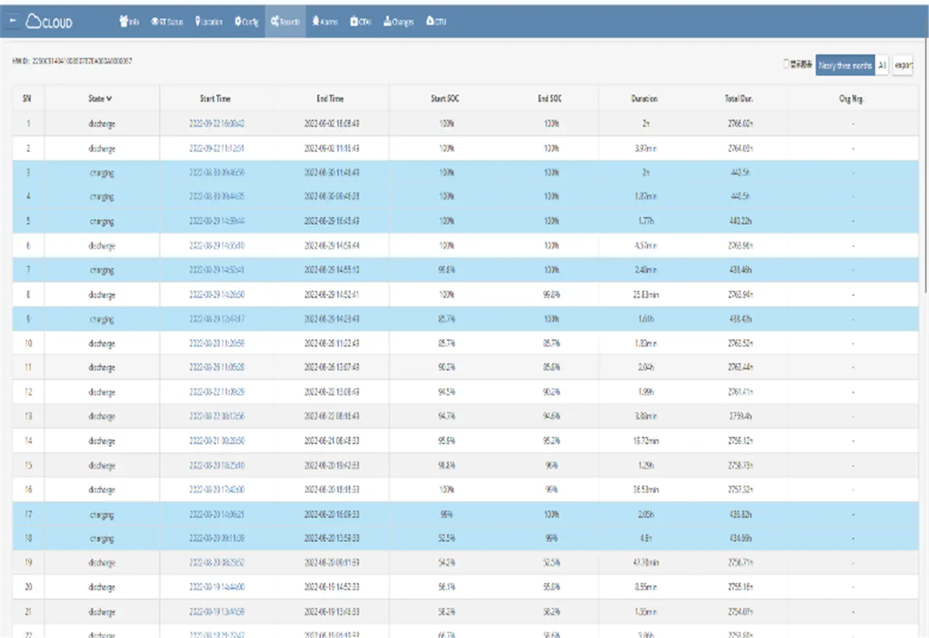Open the Alarms bell icon
This screenshot has height=638, width=929.
[x=316, y=21]
